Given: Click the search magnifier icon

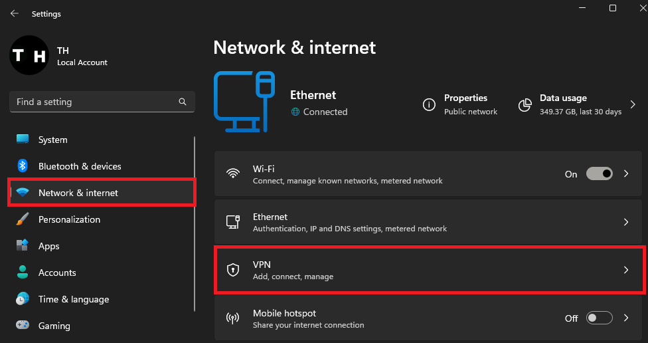Looking at the screenshot, I should [183, 102].
